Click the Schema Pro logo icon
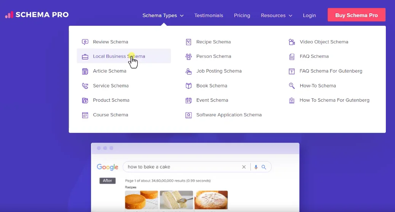The image size is (395, 212). pyautogui.click(x=9, y=15)
